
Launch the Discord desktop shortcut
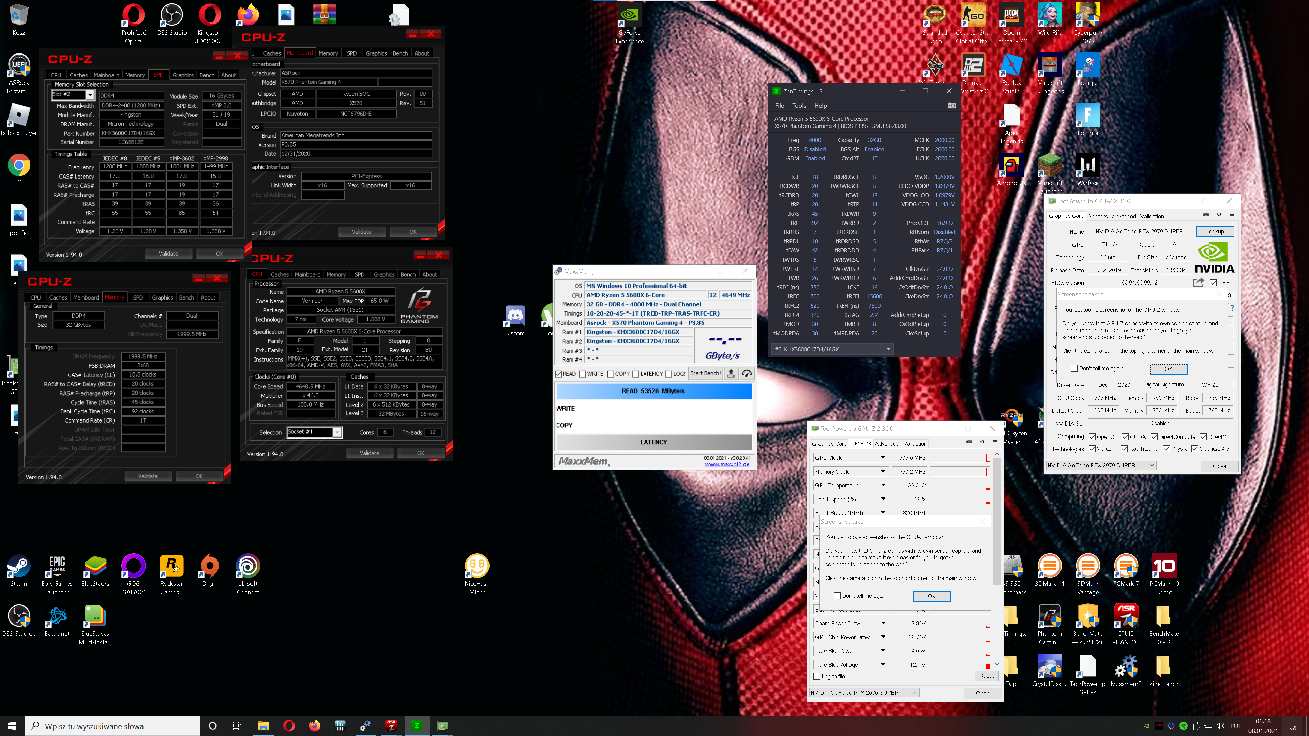click(515, 321)
